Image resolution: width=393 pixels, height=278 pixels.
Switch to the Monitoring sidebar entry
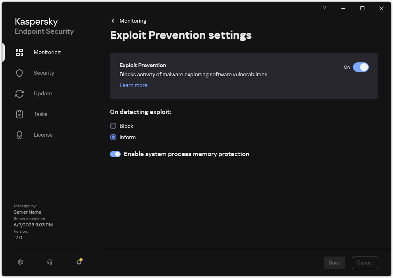[47, 52]
